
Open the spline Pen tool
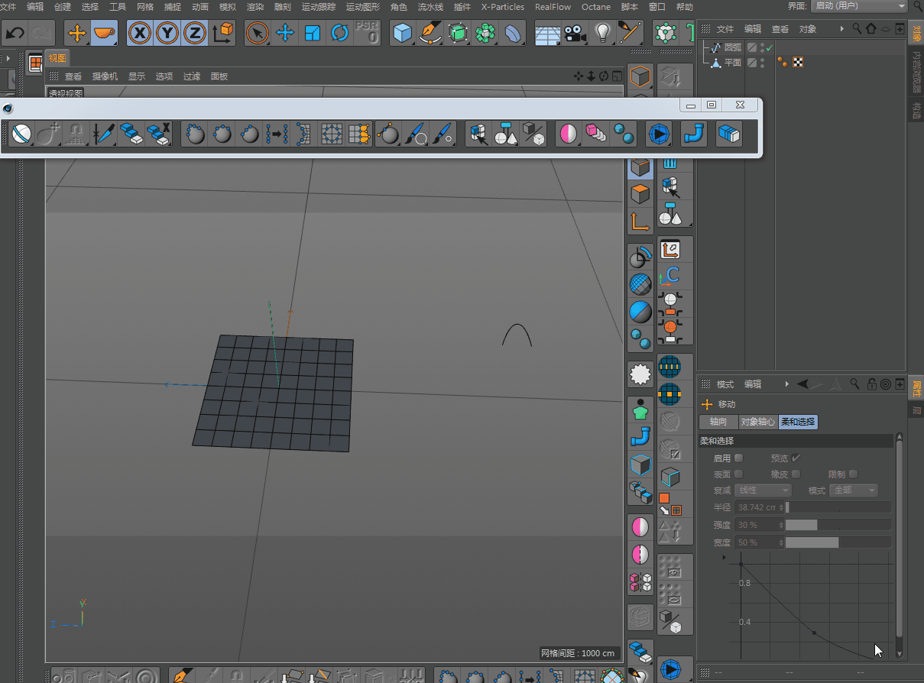tap(430, 33)
